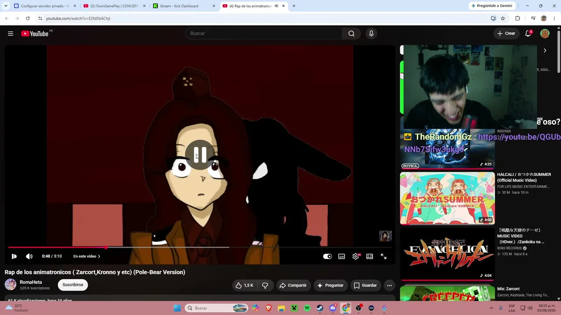Click the search magnifier button
The width and height of the screenshot is (561, 315).
point(352,34)
